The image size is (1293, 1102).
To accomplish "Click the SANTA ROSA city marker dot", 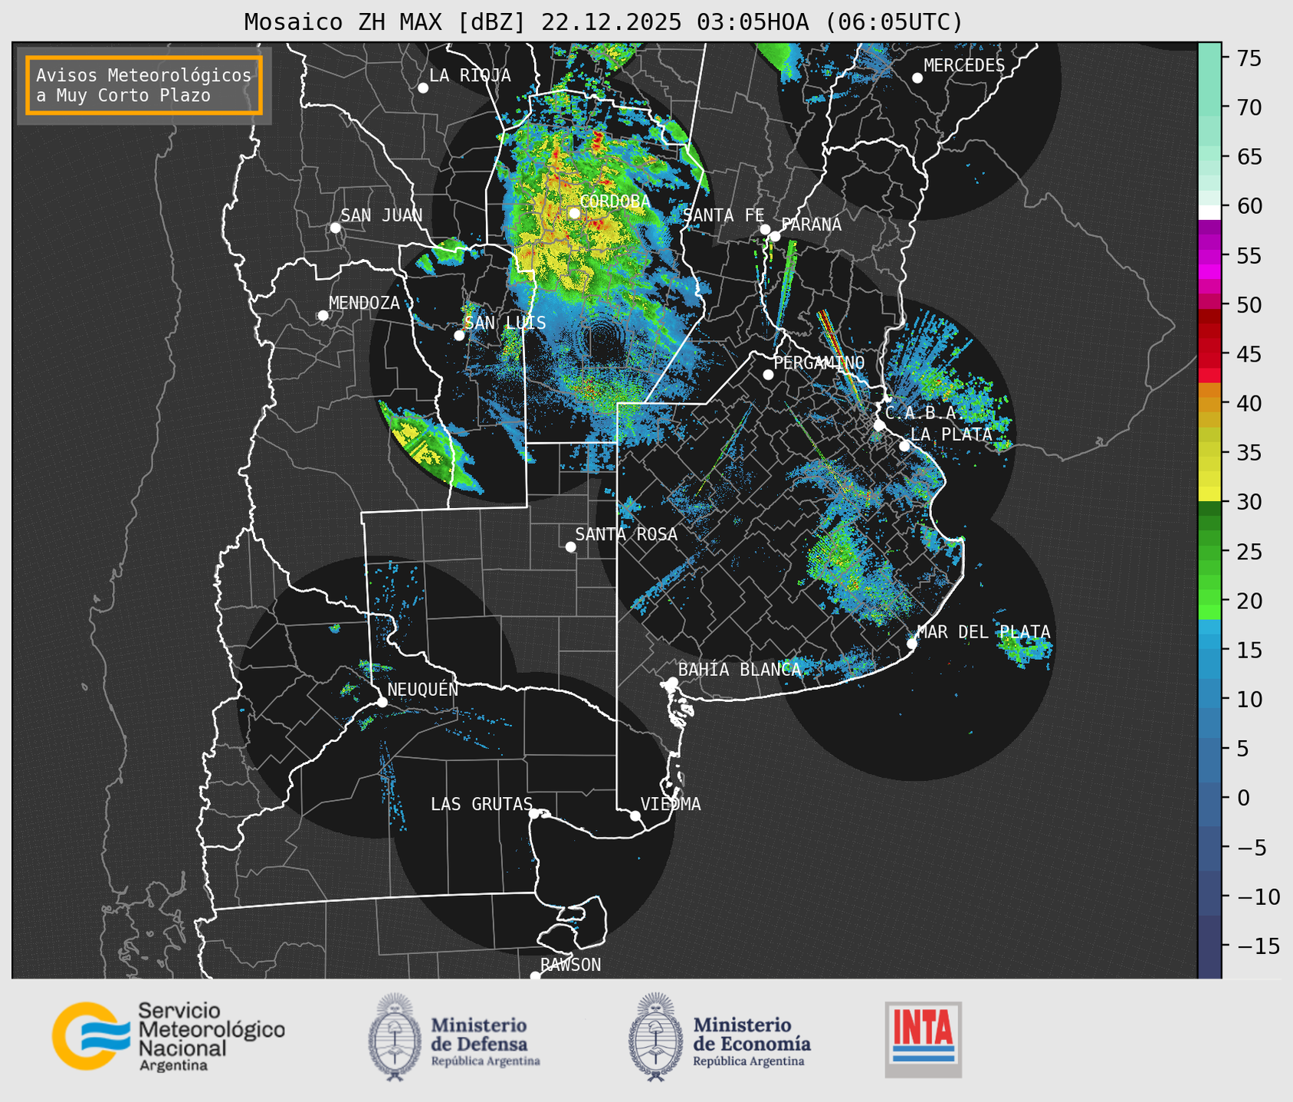I will 570,546.
